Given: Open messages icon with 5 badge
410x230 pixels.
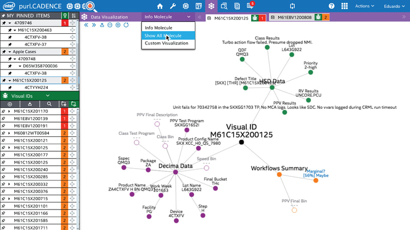Looking at the screenshot, I should pos(250,6).
